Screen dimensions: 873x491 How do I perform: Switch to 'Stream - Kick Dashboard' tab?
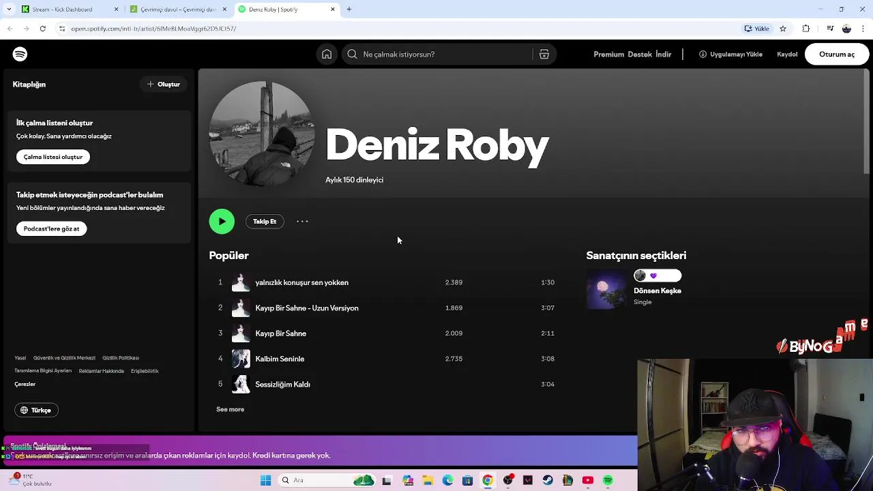coord(68,10)
